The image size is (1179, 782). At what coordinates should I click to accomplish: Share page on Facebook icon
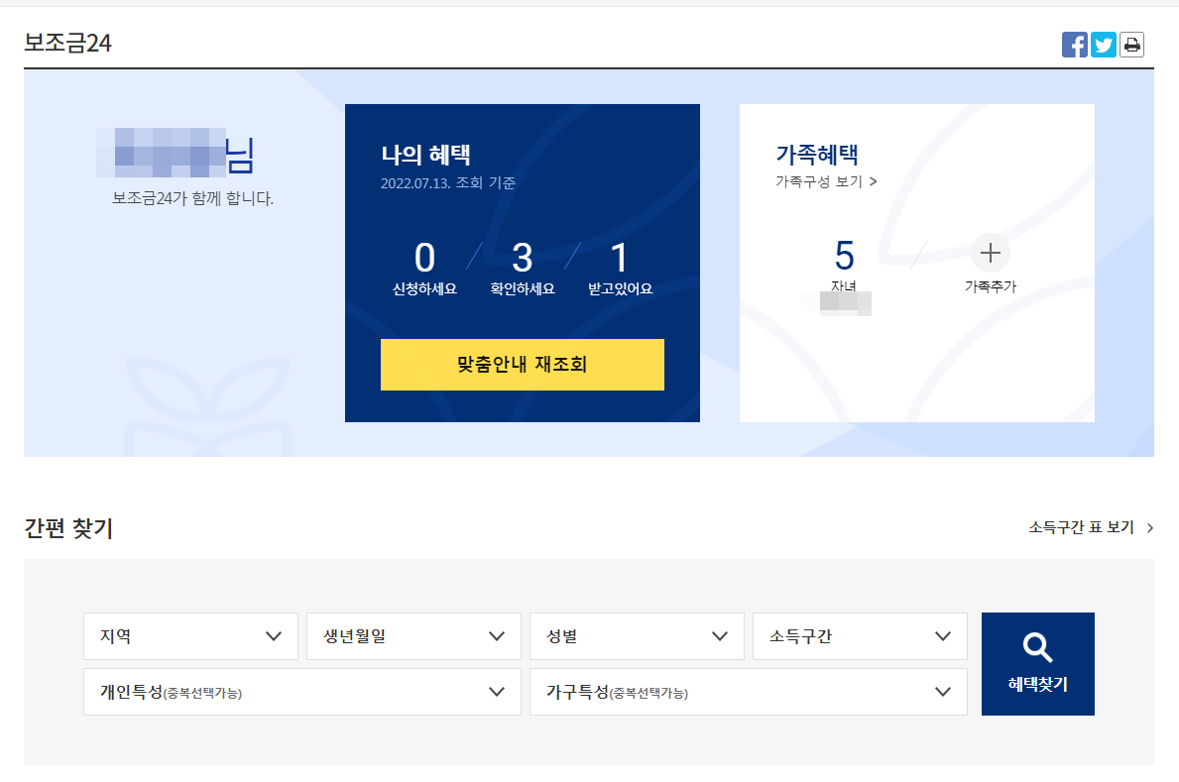pos(1074,46)
